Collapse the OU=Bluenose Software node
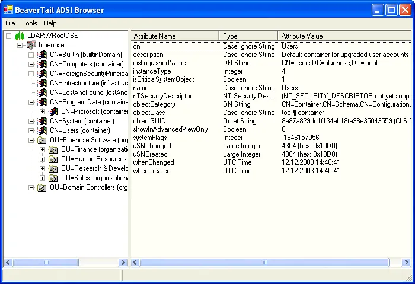The width and height of the screenshot is (415, 284). 31,141
